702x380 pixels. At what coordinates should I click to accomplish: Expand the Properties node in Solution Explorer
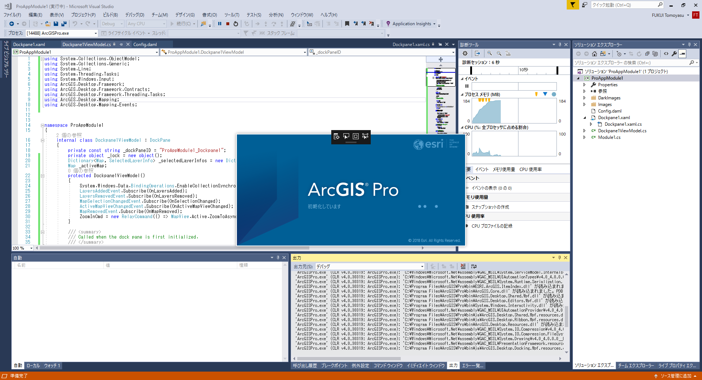click(x=584, y=85)
